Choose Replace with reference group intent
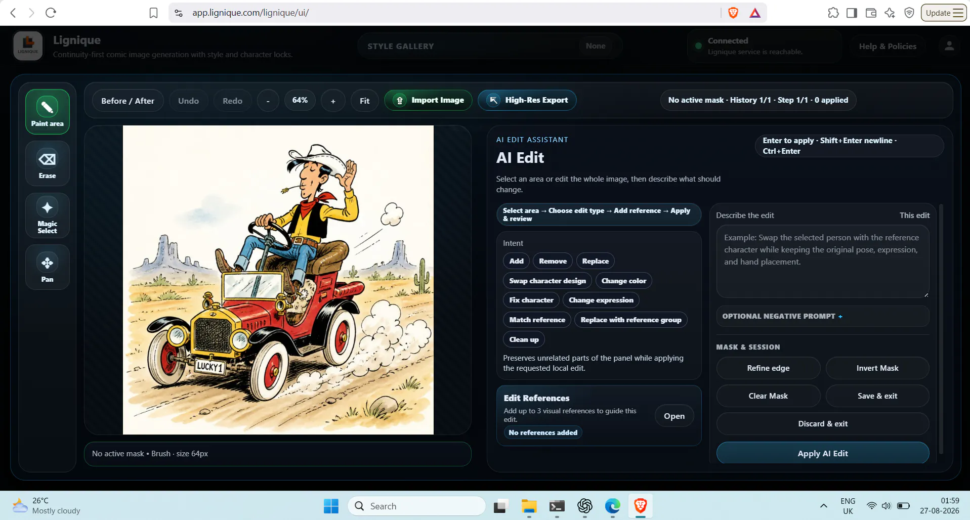 click(631, 320)
